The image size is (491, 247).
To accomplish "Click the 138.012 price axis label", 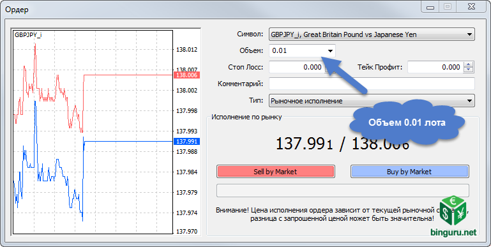I will point(187,49).
